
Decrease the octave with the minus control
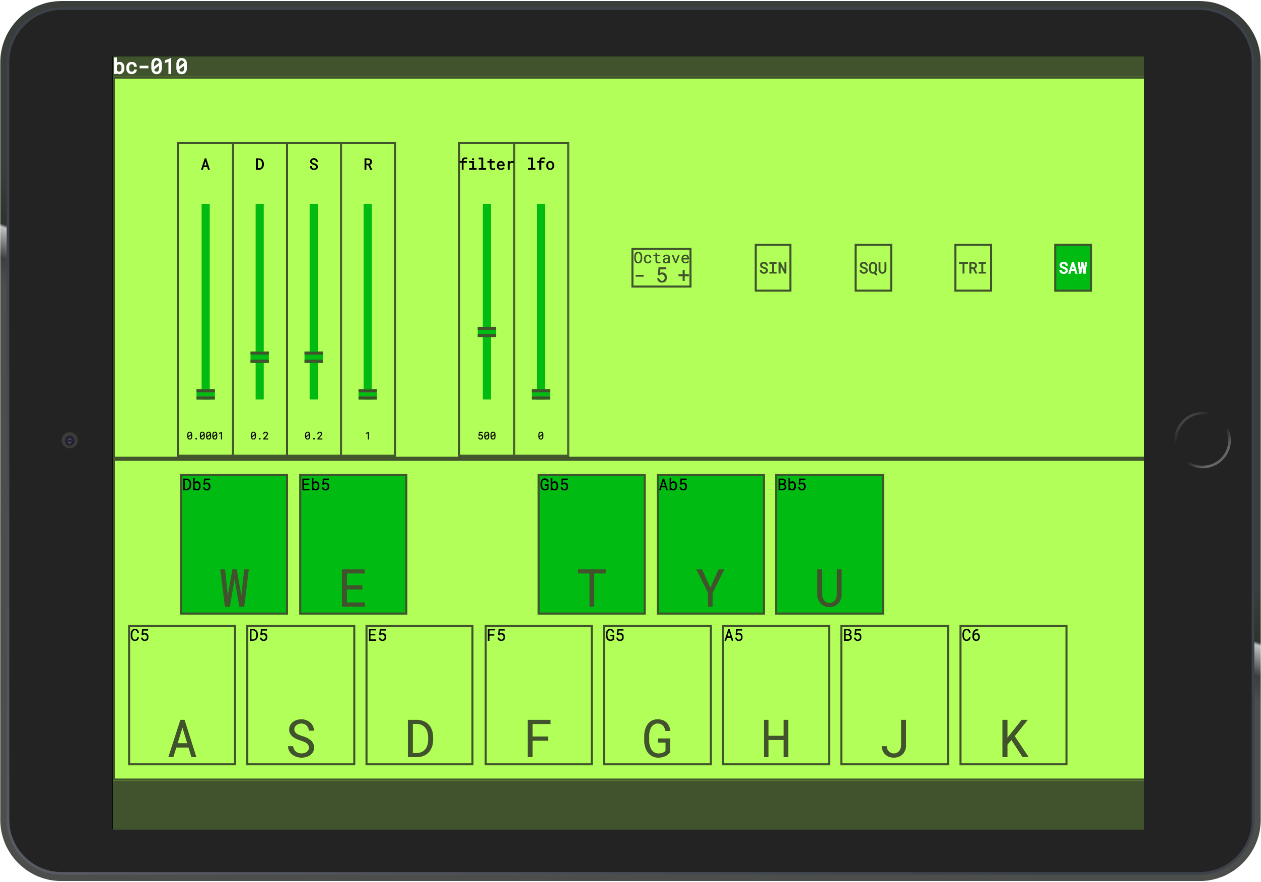click(639, 277)
